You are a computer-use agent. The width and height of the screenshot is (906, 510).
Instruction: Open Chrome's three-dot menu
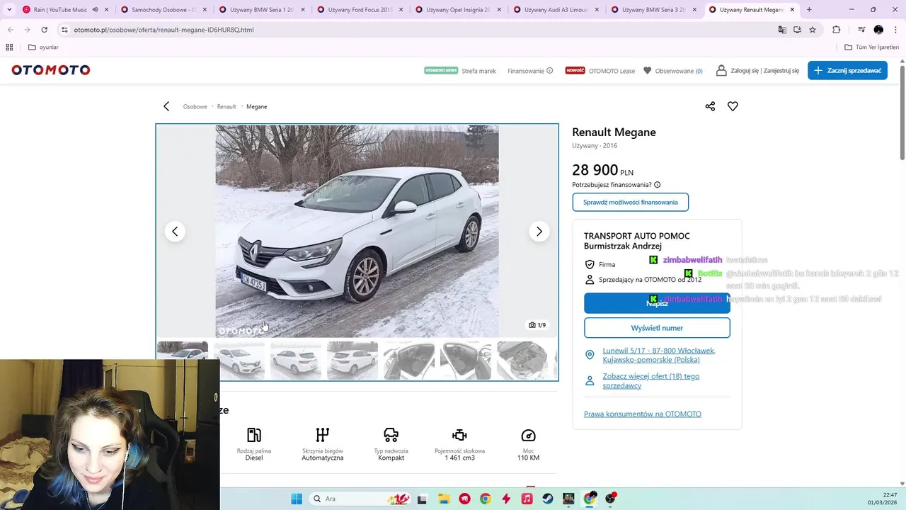(x=895, y=30)
